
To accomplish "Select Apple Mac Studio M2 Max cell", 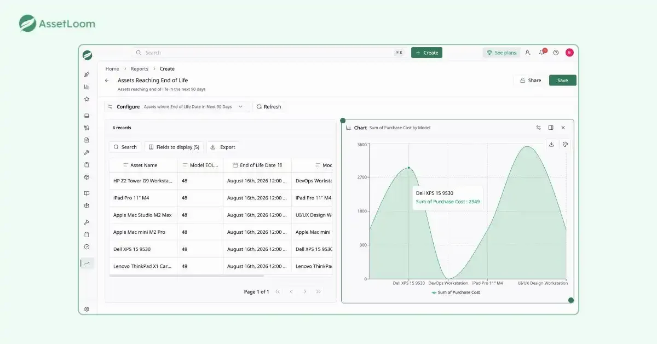I will pos(143,215).
